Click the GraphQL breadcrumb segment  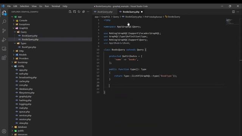point(105,17)
